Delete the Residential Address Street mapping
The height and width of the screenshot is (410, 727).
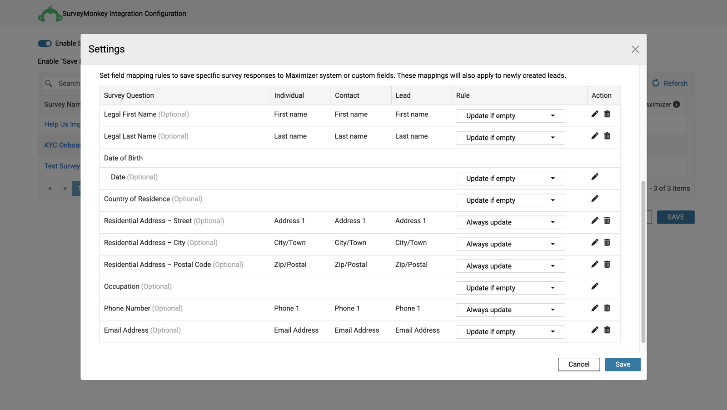(x=607, y=220)
